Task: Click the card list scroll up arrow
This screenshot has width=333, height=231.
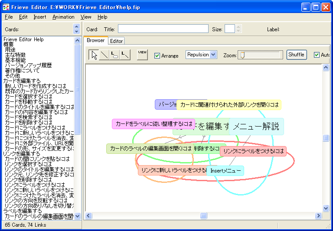Action: (x=78, y=40)
